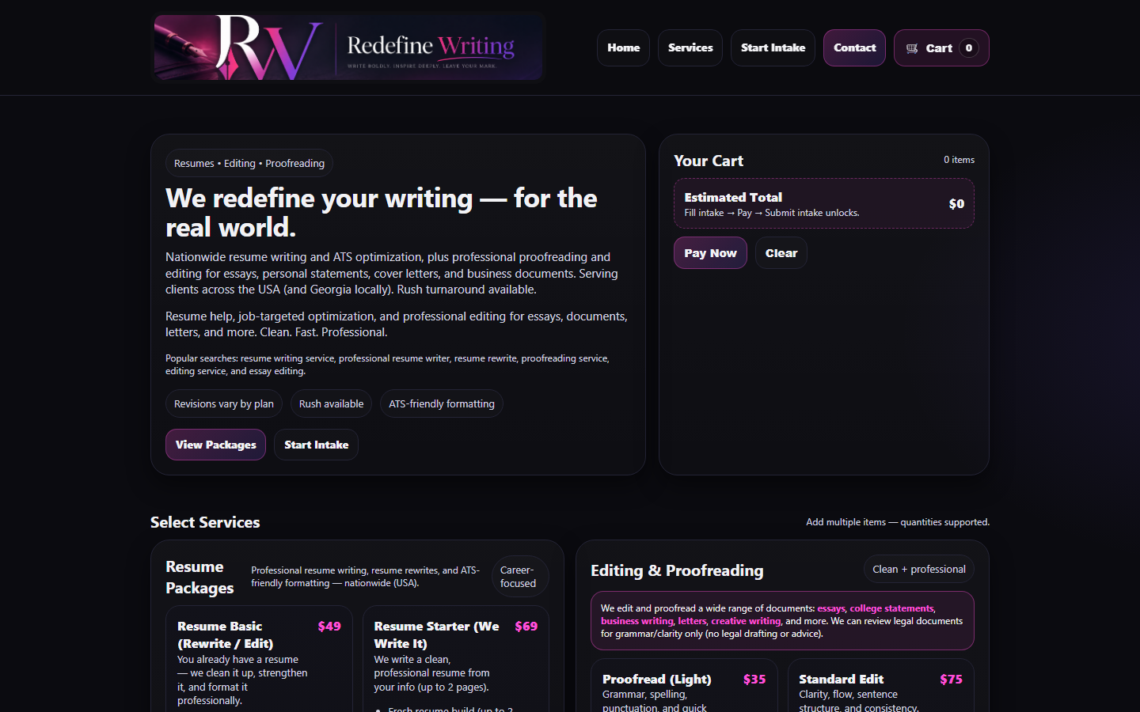The height and width of the screenshot is (712, 1140).
Task: Click the Rush available chip
Action: tap(331, 403)
